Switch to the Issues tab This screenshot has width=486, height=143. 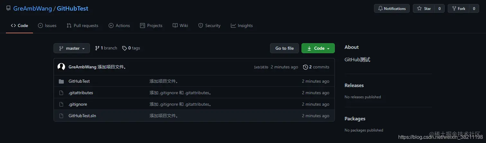click(47, 25)
